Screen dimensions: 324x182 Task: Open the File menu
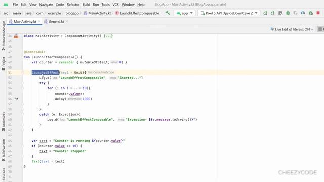[15, 5]
